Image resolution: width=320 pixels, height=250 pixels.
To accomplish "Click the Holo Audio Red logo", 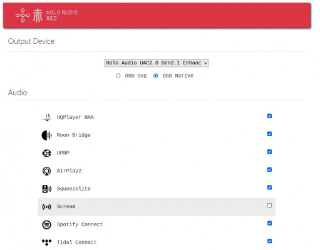I will pyautogui.click(x=46, y=15).
